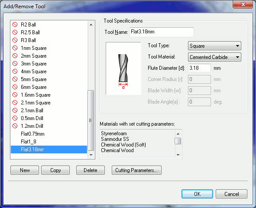Select the Chemical Wood material entry
The width and height of the screenshot is (256, 208).
(117, 150)
